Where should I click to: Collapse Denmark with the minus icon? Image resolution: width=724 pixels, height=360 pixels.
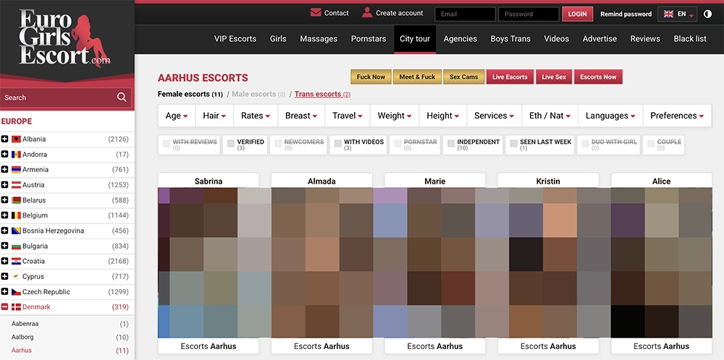coord(4,307)
